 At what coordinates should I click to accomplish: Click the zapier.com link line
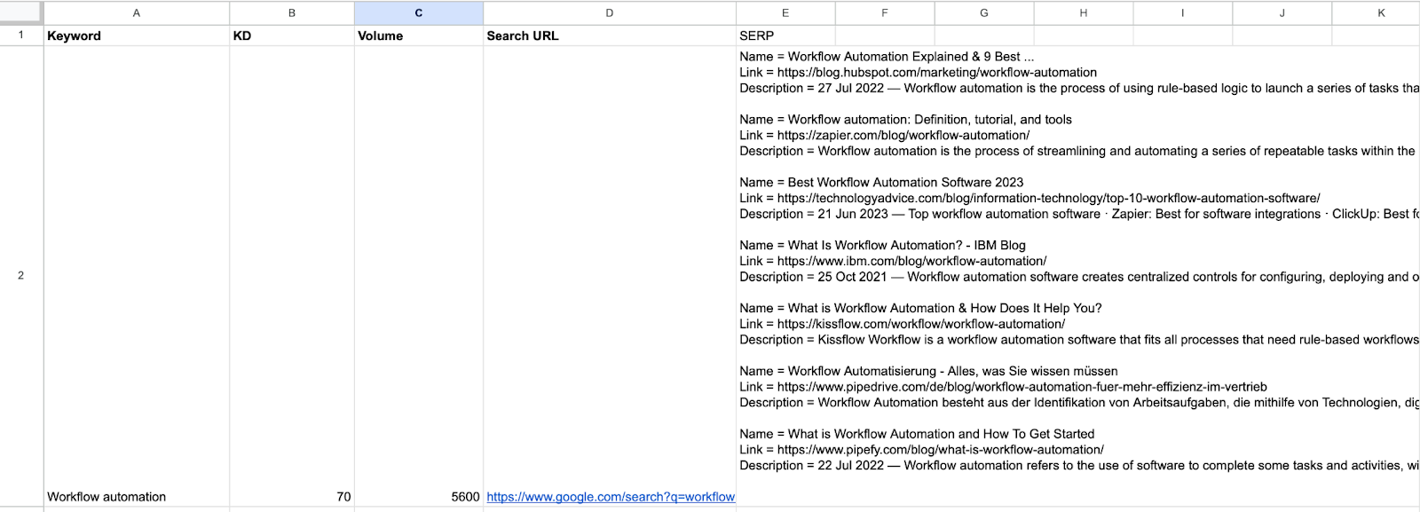pyautogui.click(x=884, y=136)
